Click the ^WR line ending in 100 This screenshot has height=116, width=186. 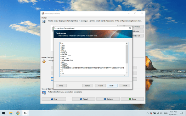[x=65, y=58]
